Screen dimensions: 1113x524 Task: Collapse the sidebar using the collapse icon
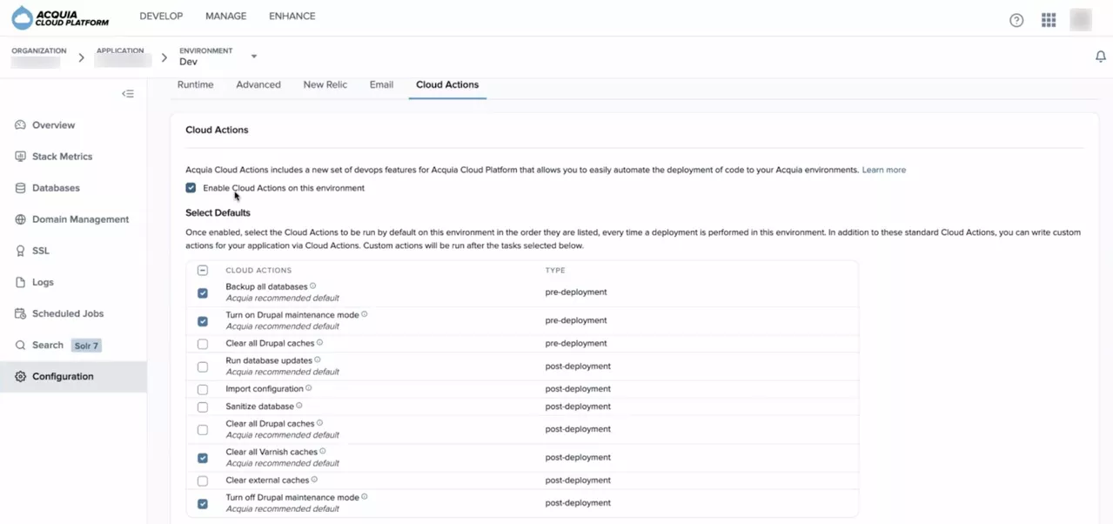(128, 94)
